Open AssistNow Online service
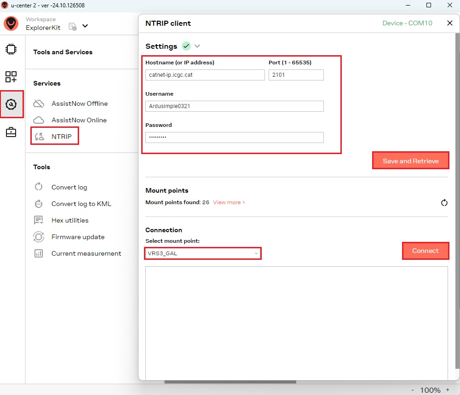This screenshot has width=460, height=395. coord(79,120)
